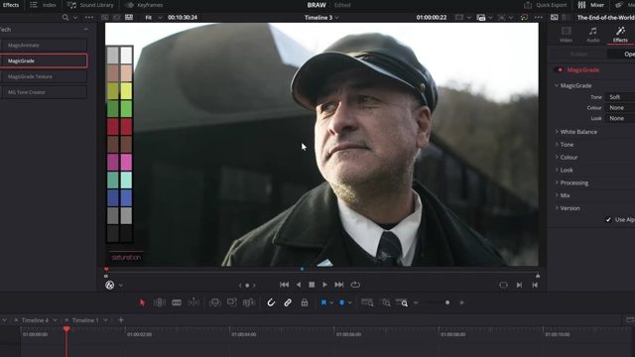Search effects with the magnifier icon
Image resolution: width=635 pixels, height=357 pixels.
pyautogui.click(x=65, y=18)
